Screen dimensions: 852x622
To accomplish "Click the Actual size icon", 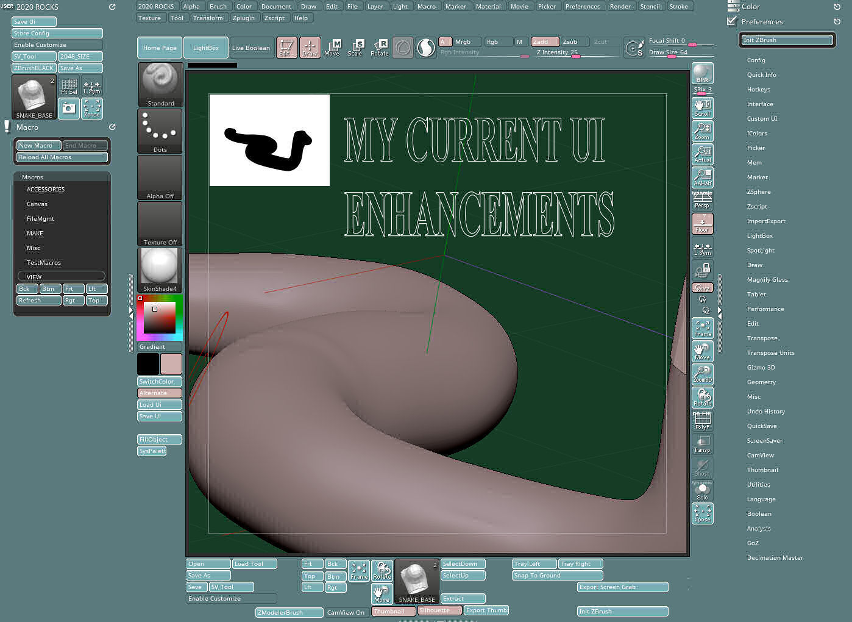I will click(x=702, y=154).
